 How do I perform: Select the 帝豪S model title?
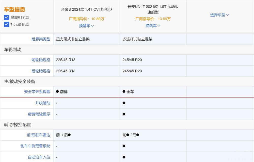click(86, 9)
